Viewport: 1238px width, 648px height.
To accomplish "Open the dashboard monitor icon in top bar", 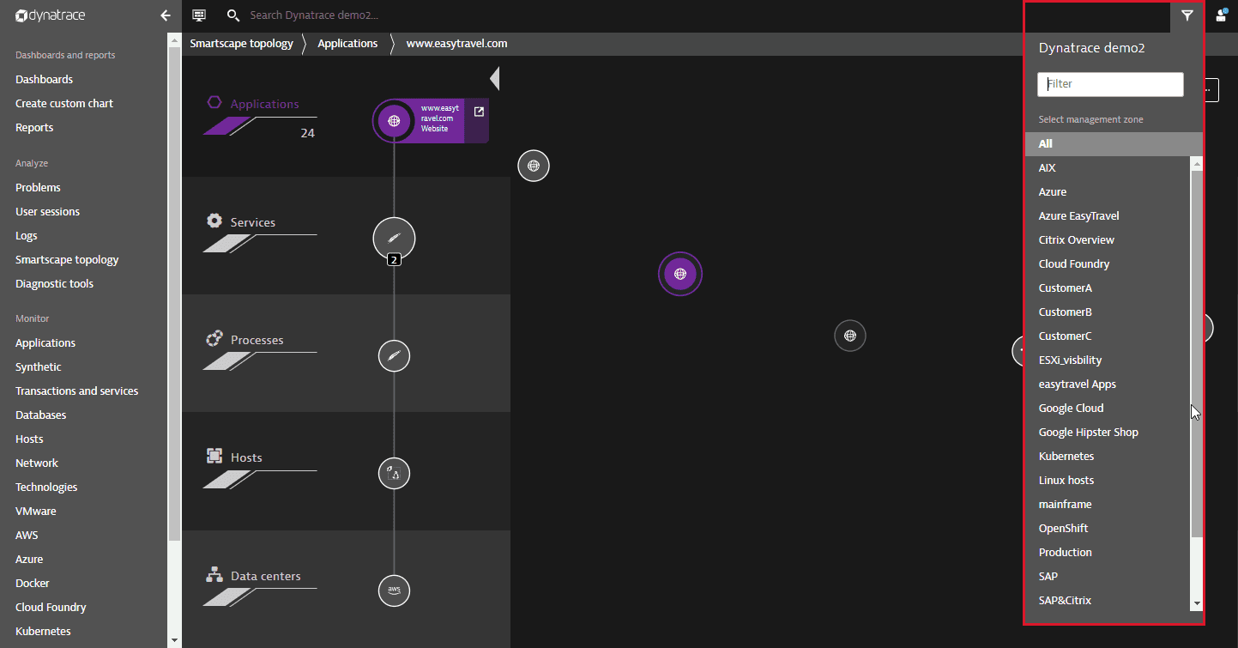I will (199, 15).
